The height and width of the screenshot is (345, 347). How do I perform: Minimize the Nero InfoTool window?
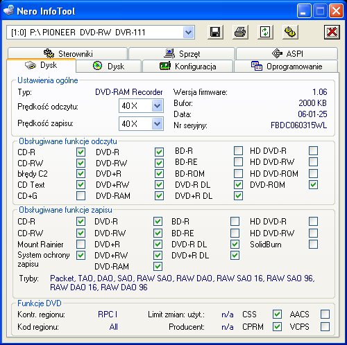pos(304,10)
